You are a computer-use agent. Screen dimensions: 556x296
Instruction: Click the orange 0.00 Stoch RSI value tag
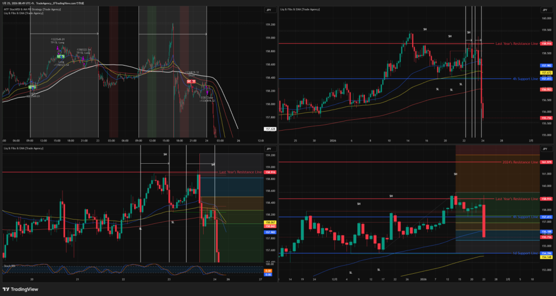point(268,271)
